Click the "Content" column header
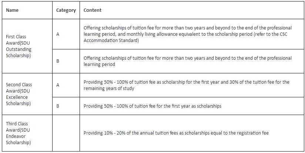This screenshot has width=305, height=153. tap(93, 10)
